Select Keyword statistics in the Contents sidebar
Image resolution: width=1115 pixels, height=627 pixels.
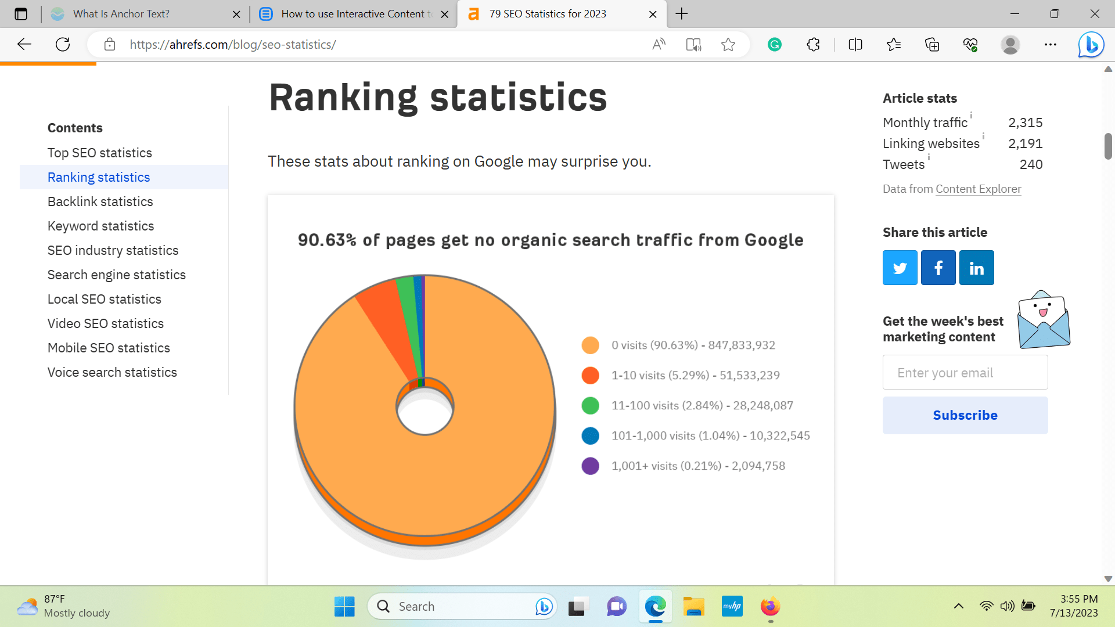point(100,226)
